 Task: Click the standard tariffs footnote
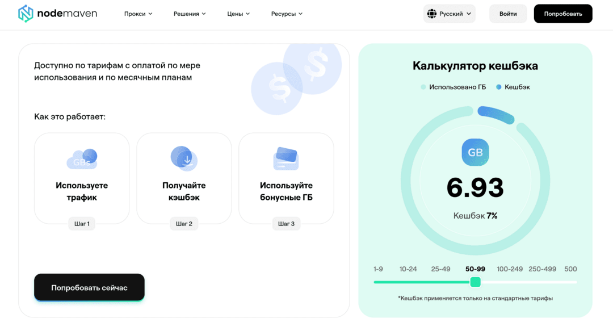475,298
